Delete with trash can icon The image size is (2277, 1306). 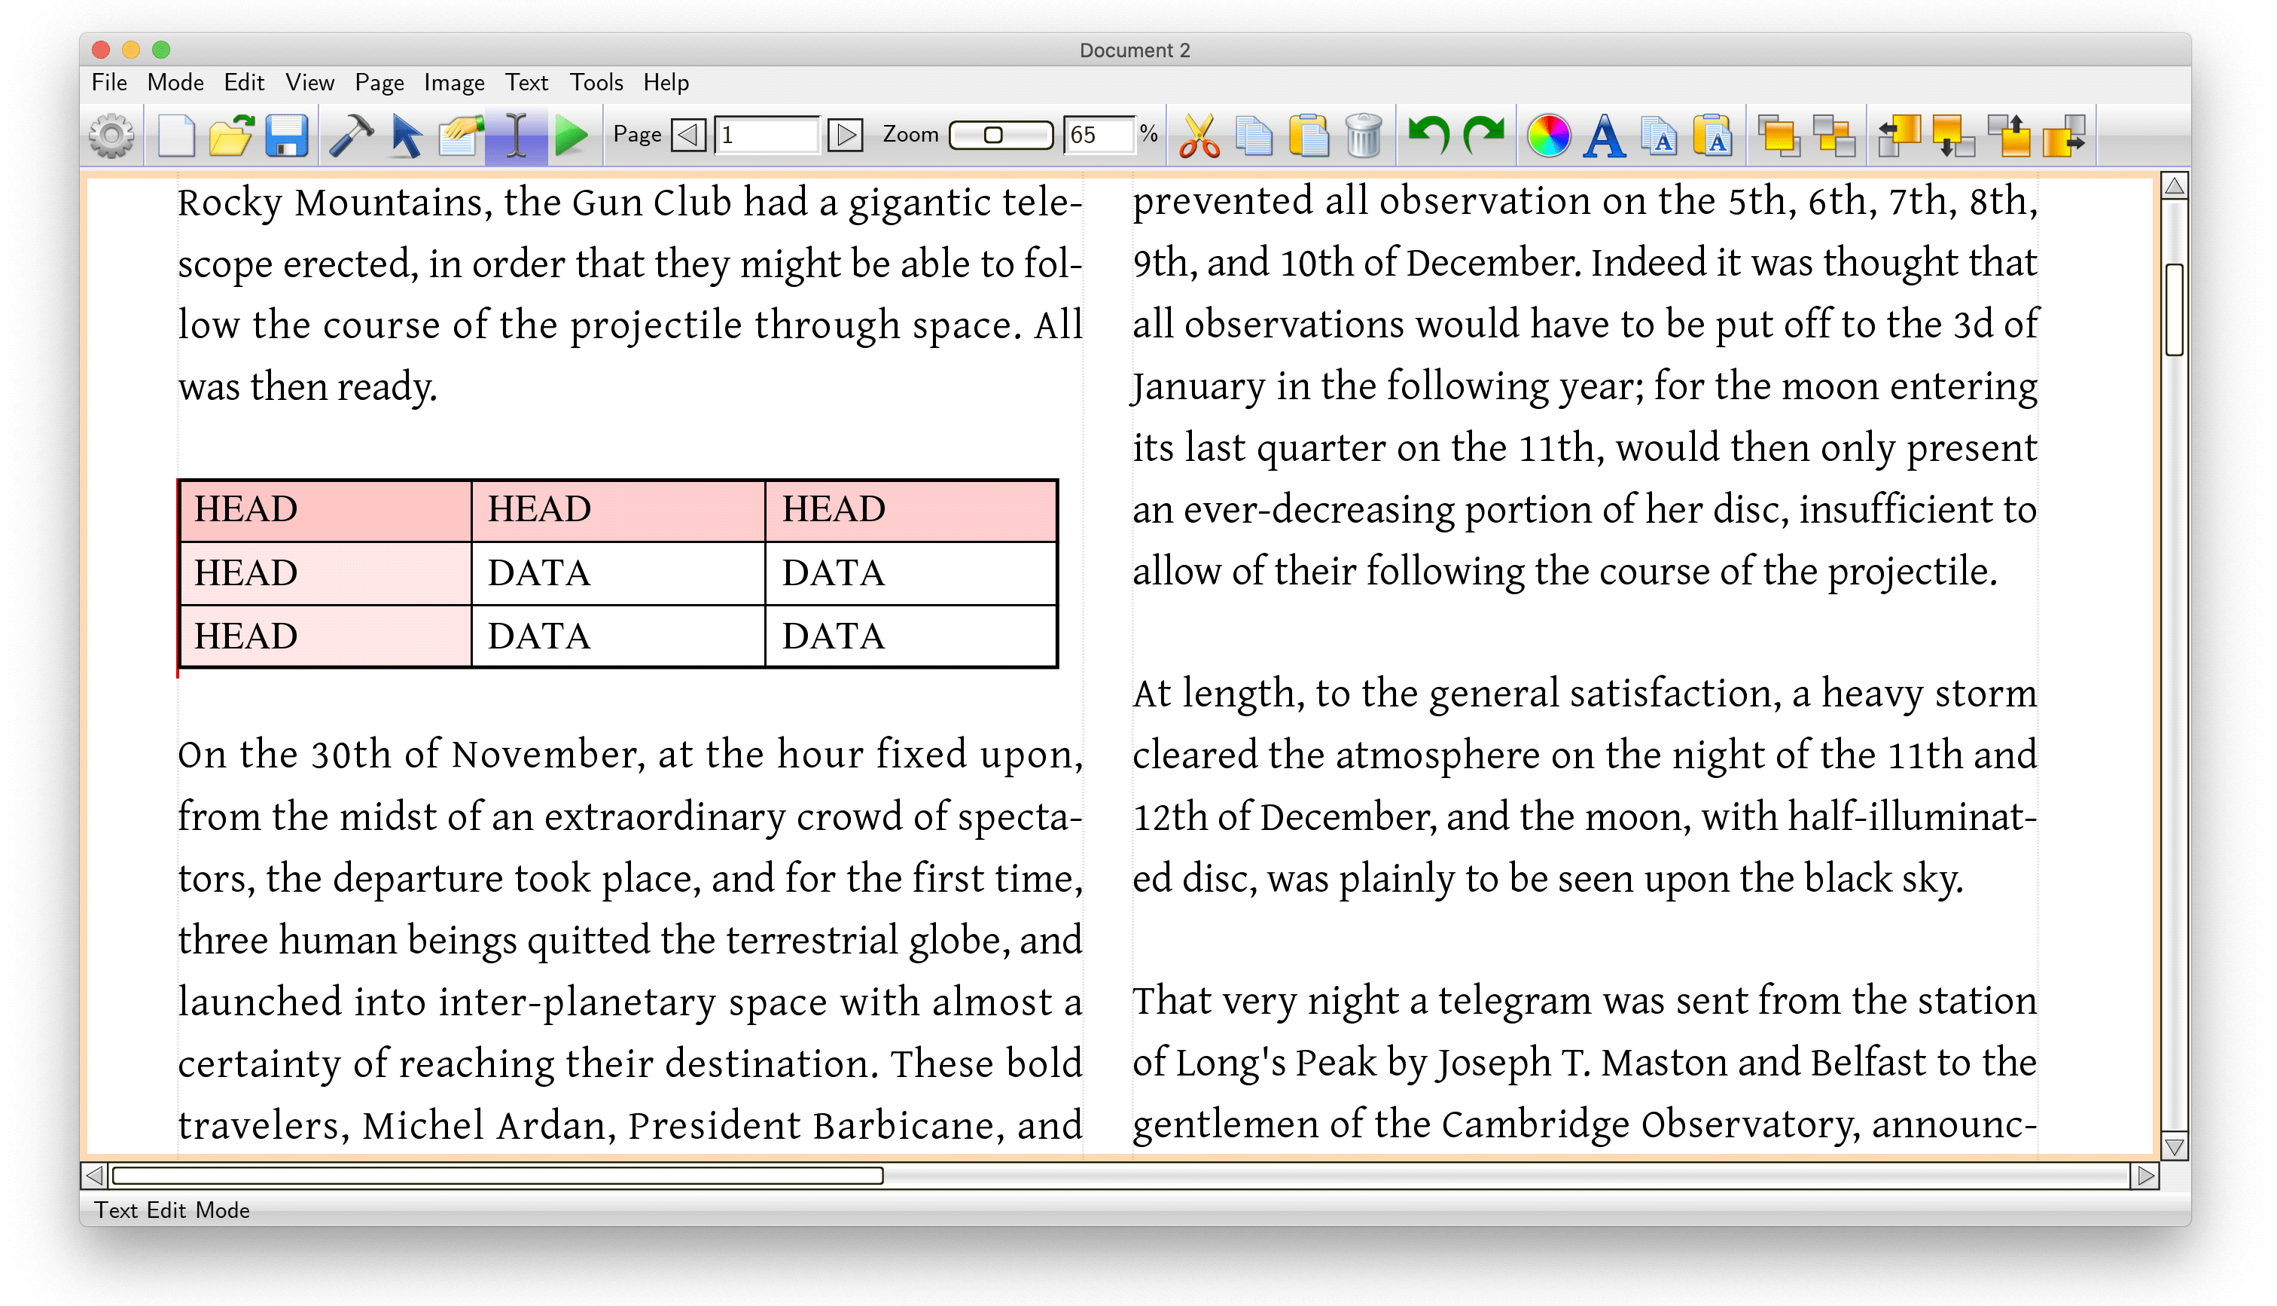tap(1364, 136)
